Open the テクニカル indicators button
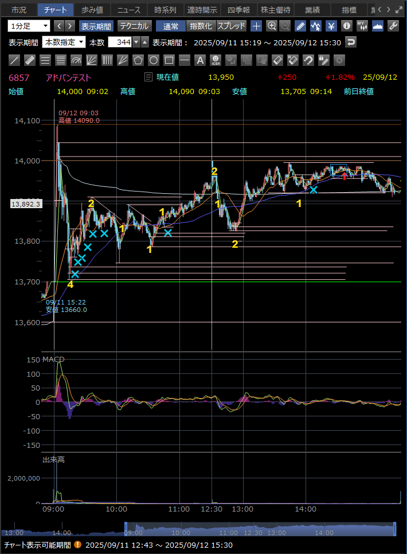The height and width of the screenshot is (554, 407). (134, 26)
